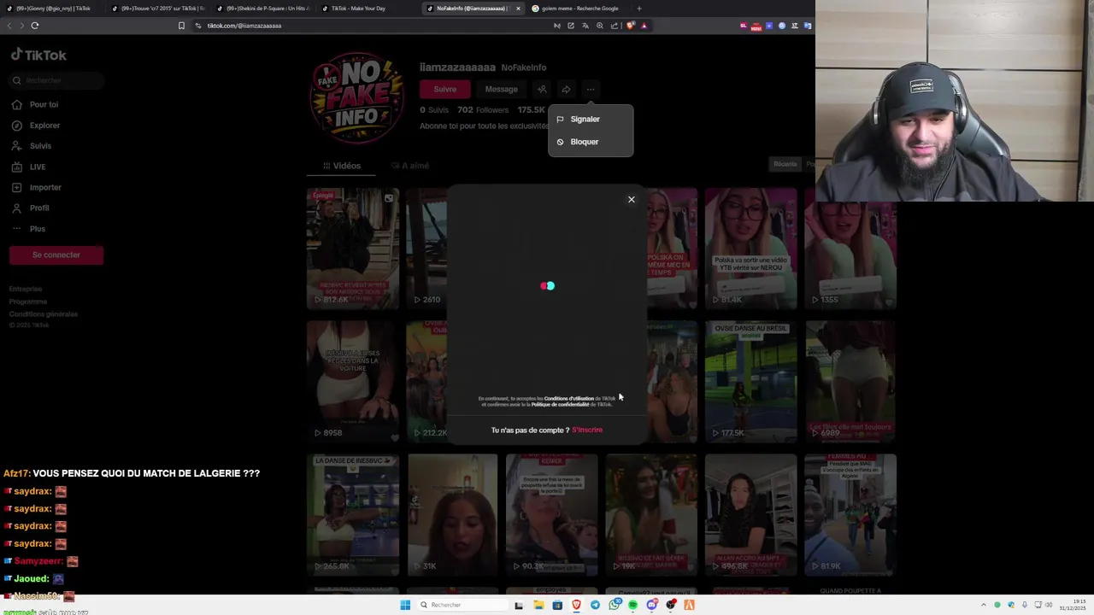Screen dimensions: 1094x615
Task: Open the video with 81.9K views
Action: pyautogui.click(x=850, y=514)
